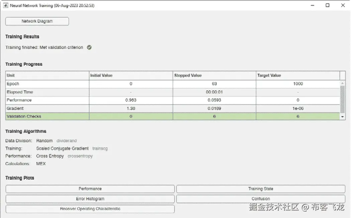Screen dimensions: 351x218
Task: Show the Error Histogram plot
Action: point(90,199)
